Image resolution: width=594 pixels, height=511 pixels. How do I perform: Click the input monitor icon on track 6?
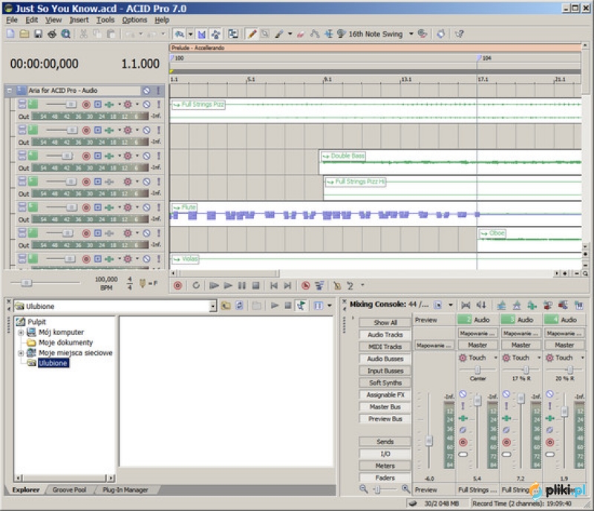coord(98,207)
